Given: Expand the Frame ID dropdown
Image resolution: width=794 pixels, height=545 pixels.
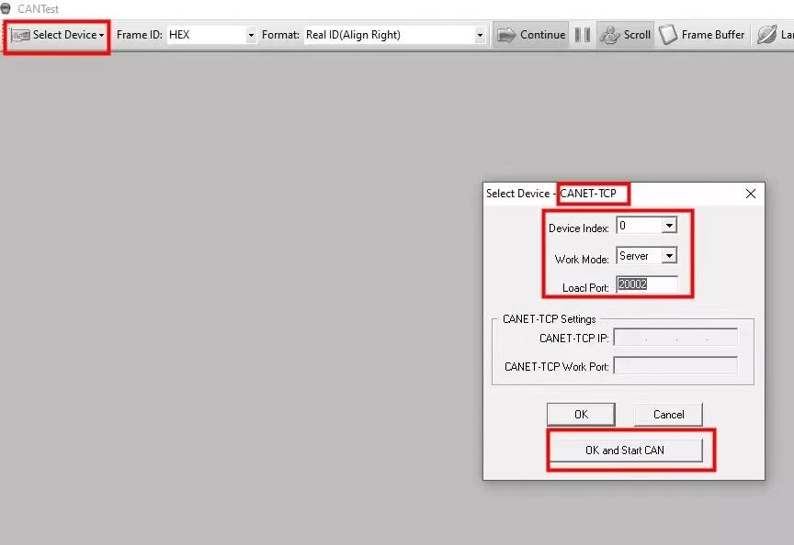Looking at the screenshot, I should [x=251, y=35].
